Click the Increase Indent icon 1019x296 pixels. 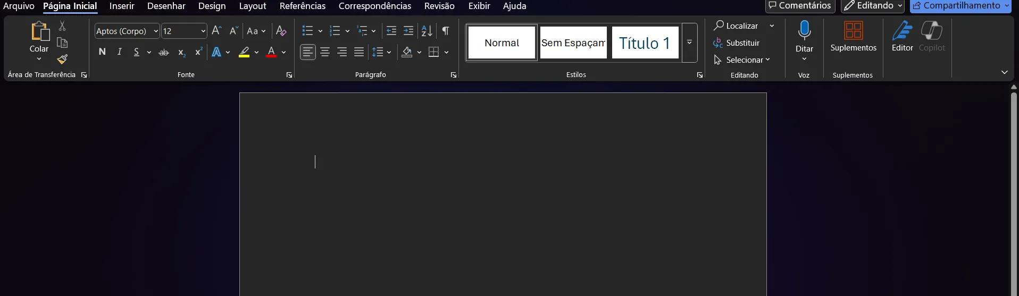point(408,31)
